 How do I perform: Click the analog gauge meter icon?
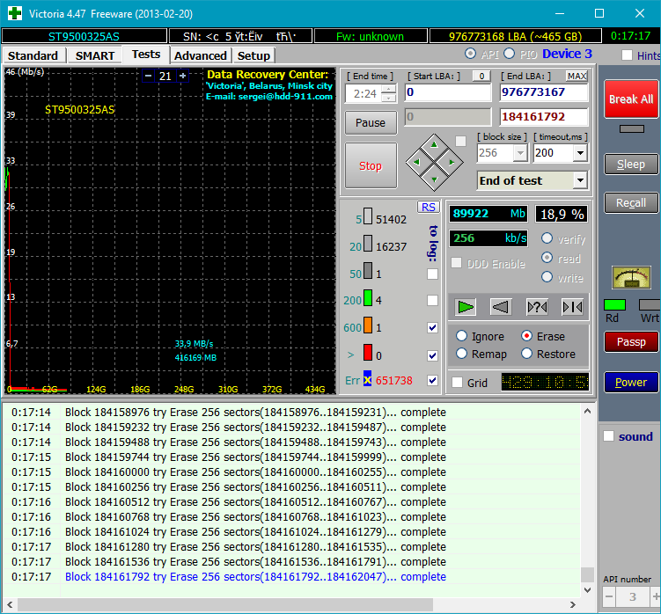[631, 277]
